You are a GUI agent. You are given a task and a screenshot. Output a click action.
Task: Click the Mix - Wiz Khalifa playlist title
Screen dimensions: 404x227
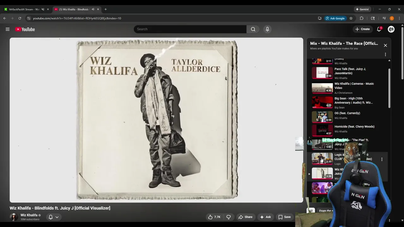pyautogui.click(x=344, y=44)
